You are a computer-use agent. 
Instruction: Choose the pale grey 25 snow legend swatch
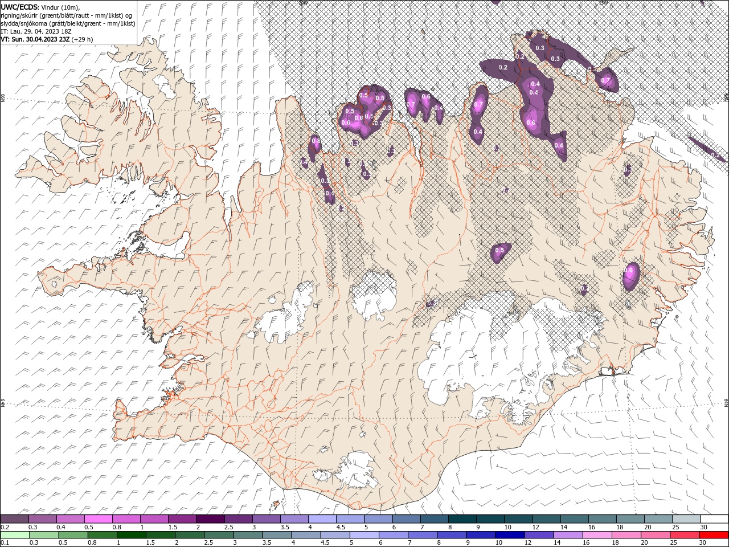[686, 519]
